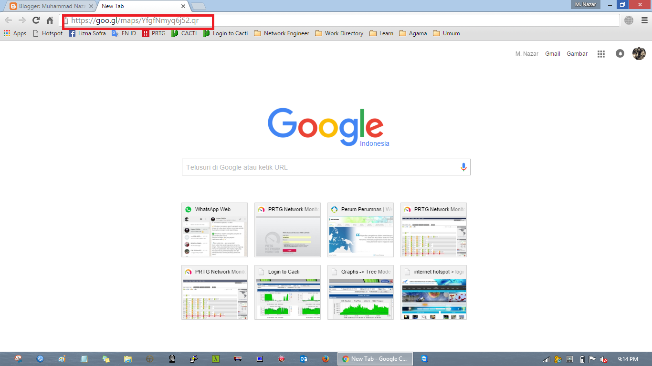Open the internet hotspot login thumbnail
Viewport: 652px width, 366px height.
pyautogui.click(x=433, y=292)
